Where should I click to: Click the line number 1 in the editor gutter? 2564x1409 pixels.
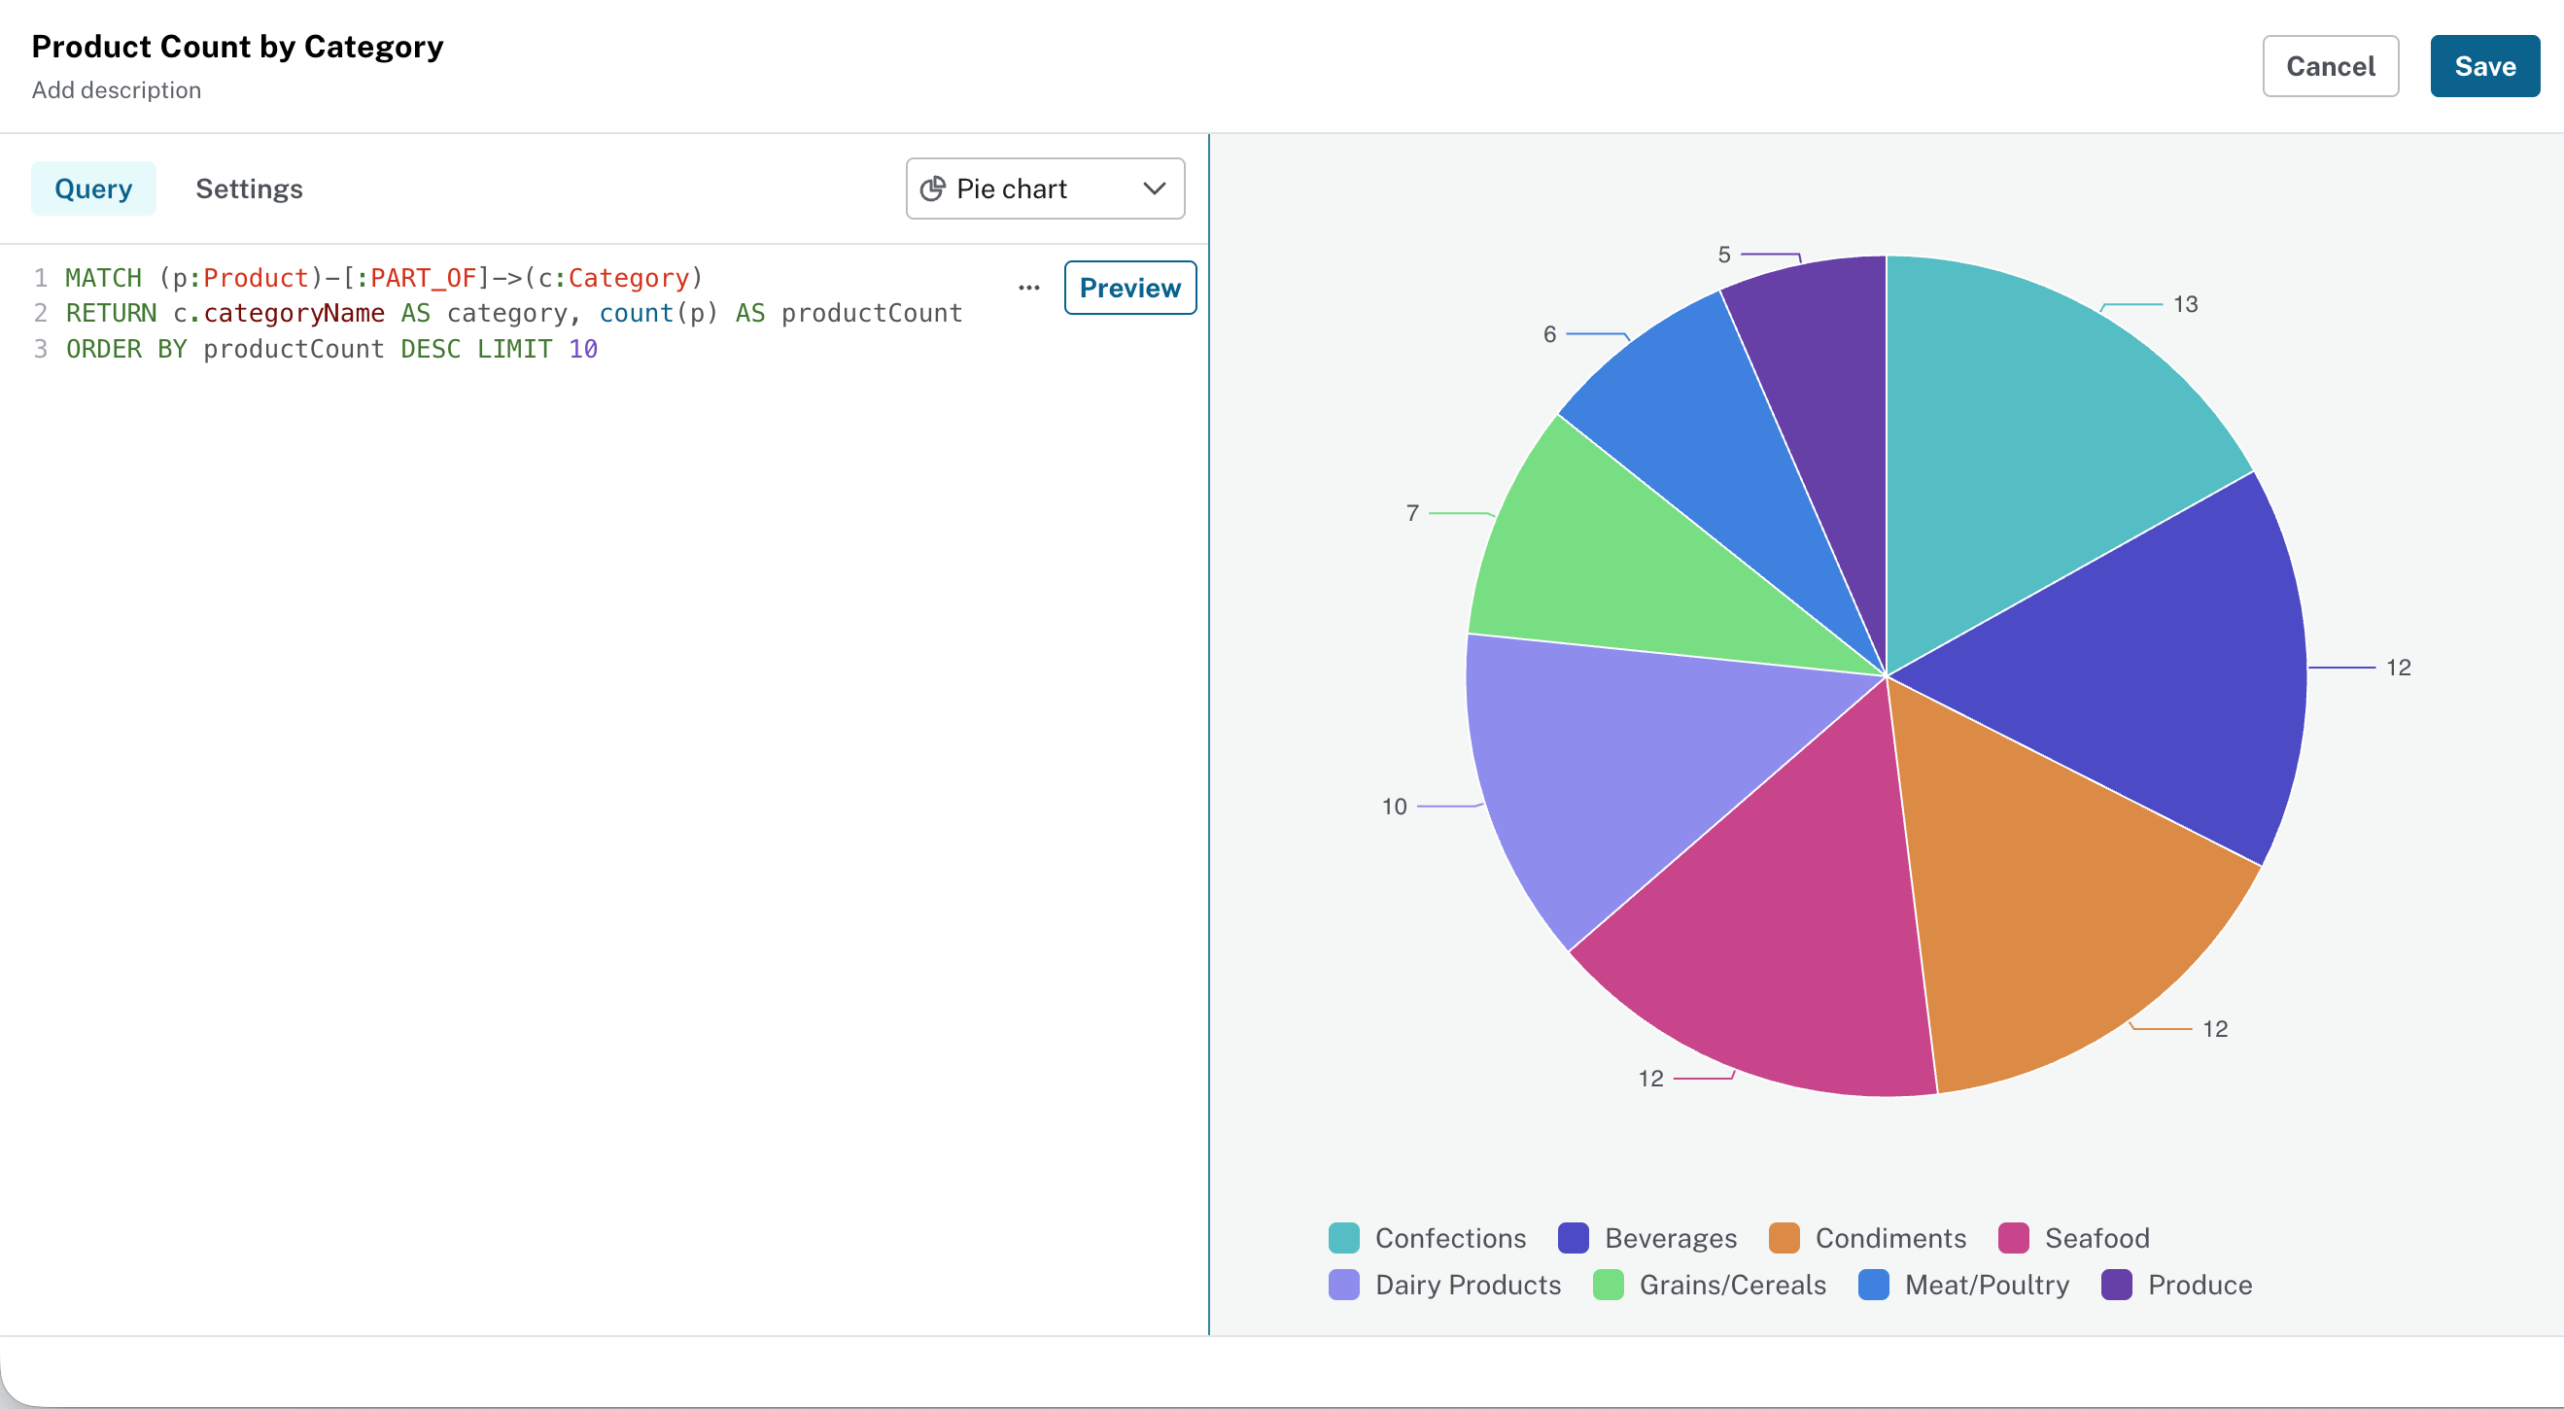point(41,278)
